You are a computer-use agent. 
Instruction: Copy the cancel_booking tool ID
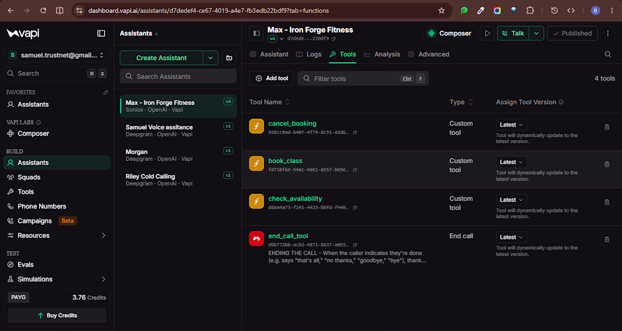355,132
